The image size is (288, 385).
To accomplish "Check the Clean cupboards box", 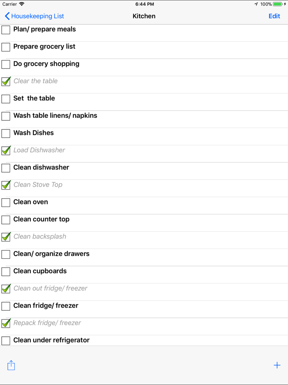I will [5, 272].
